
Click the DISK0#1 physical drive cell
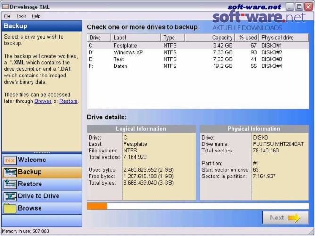point(272,46)
